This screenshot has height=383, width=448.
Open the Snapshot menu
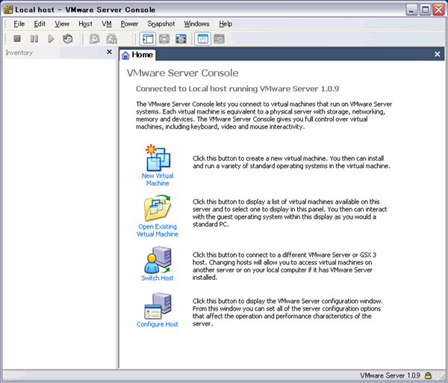[161, 24]
